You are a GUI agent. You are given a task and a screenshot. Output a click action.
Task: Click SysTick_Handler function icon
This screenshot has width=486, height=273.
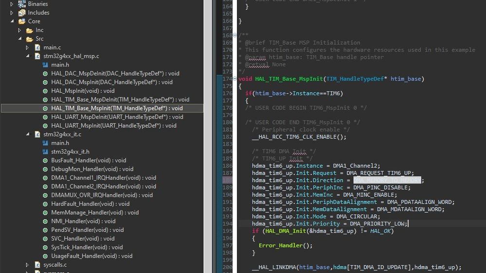click(x=45, y=247)
